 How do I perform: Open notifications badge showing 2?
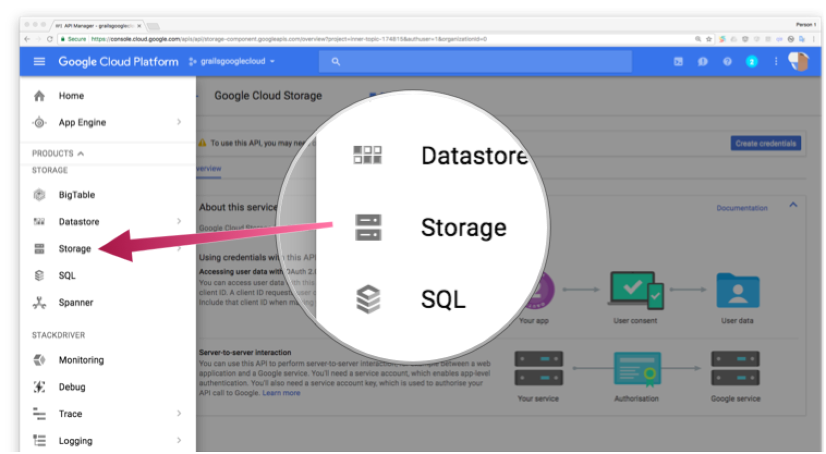(x=752, y=62)
